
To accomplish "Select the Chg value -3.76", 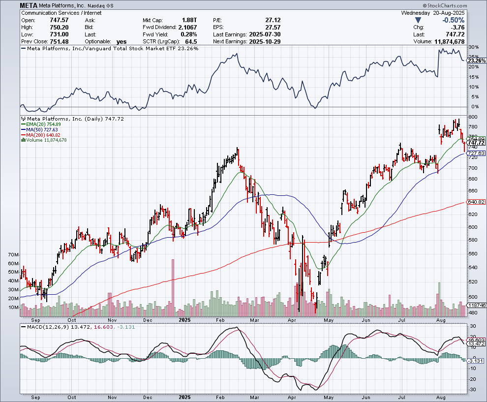I will pos(457,28).
